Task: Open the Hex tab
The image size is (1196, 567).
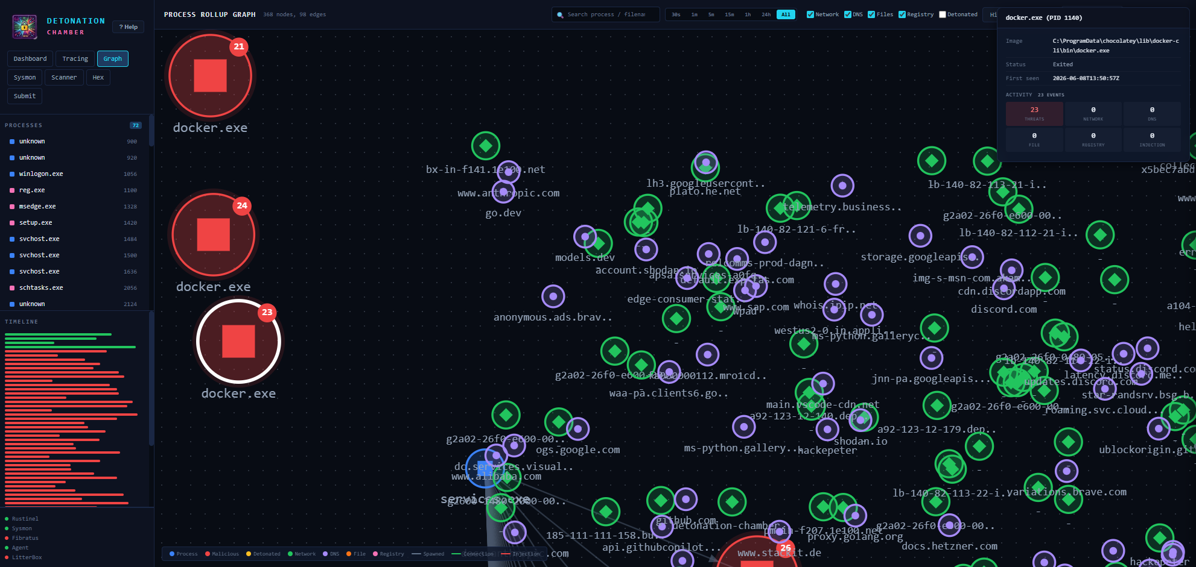Action: (98, 77)
